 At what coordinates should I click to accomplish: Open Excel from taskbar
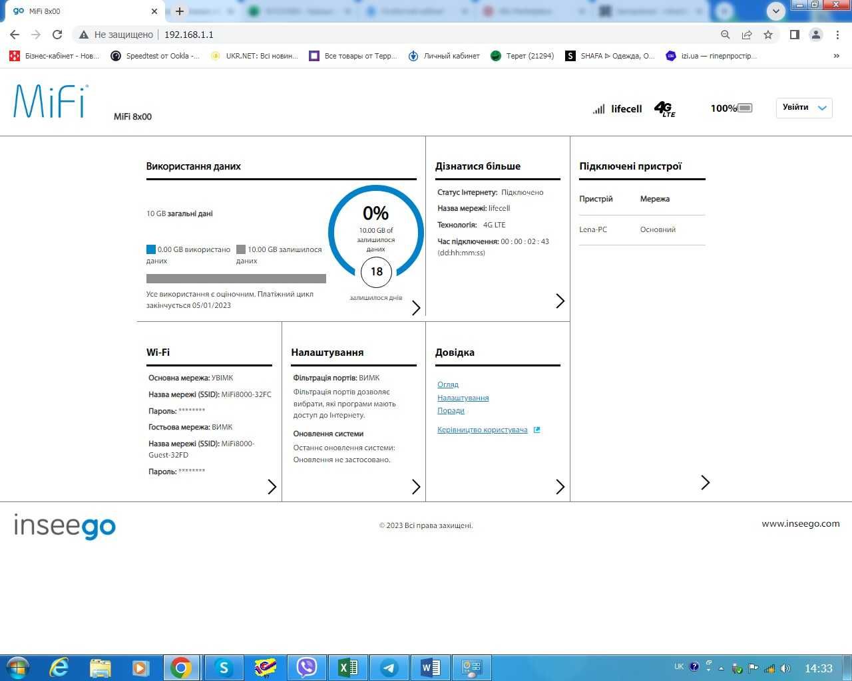tap(348, 668)
